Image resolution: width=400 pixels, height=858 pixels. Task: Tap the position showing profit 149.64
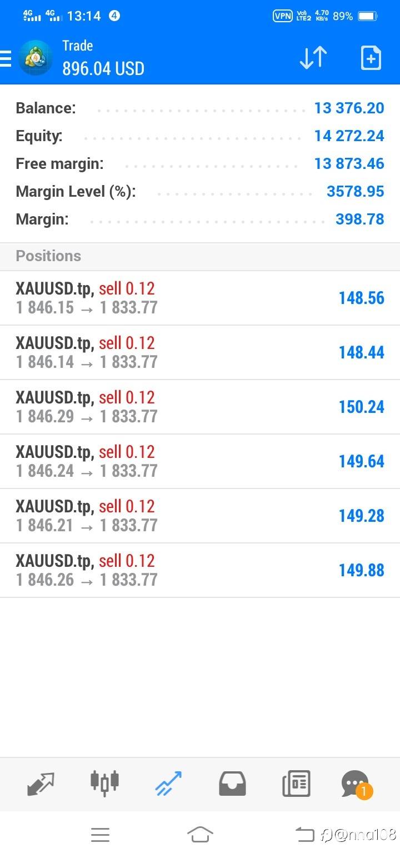point(200,461)
